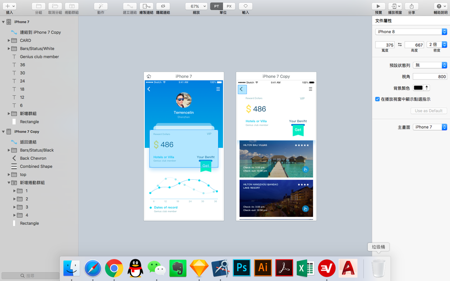Click the height (高度) field showing 667
The image size is (450, 281).
[x=414, y=45]
